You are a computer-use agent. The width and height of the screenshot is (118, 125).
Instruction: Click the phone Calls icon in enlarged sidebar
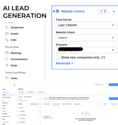point(7,40)
